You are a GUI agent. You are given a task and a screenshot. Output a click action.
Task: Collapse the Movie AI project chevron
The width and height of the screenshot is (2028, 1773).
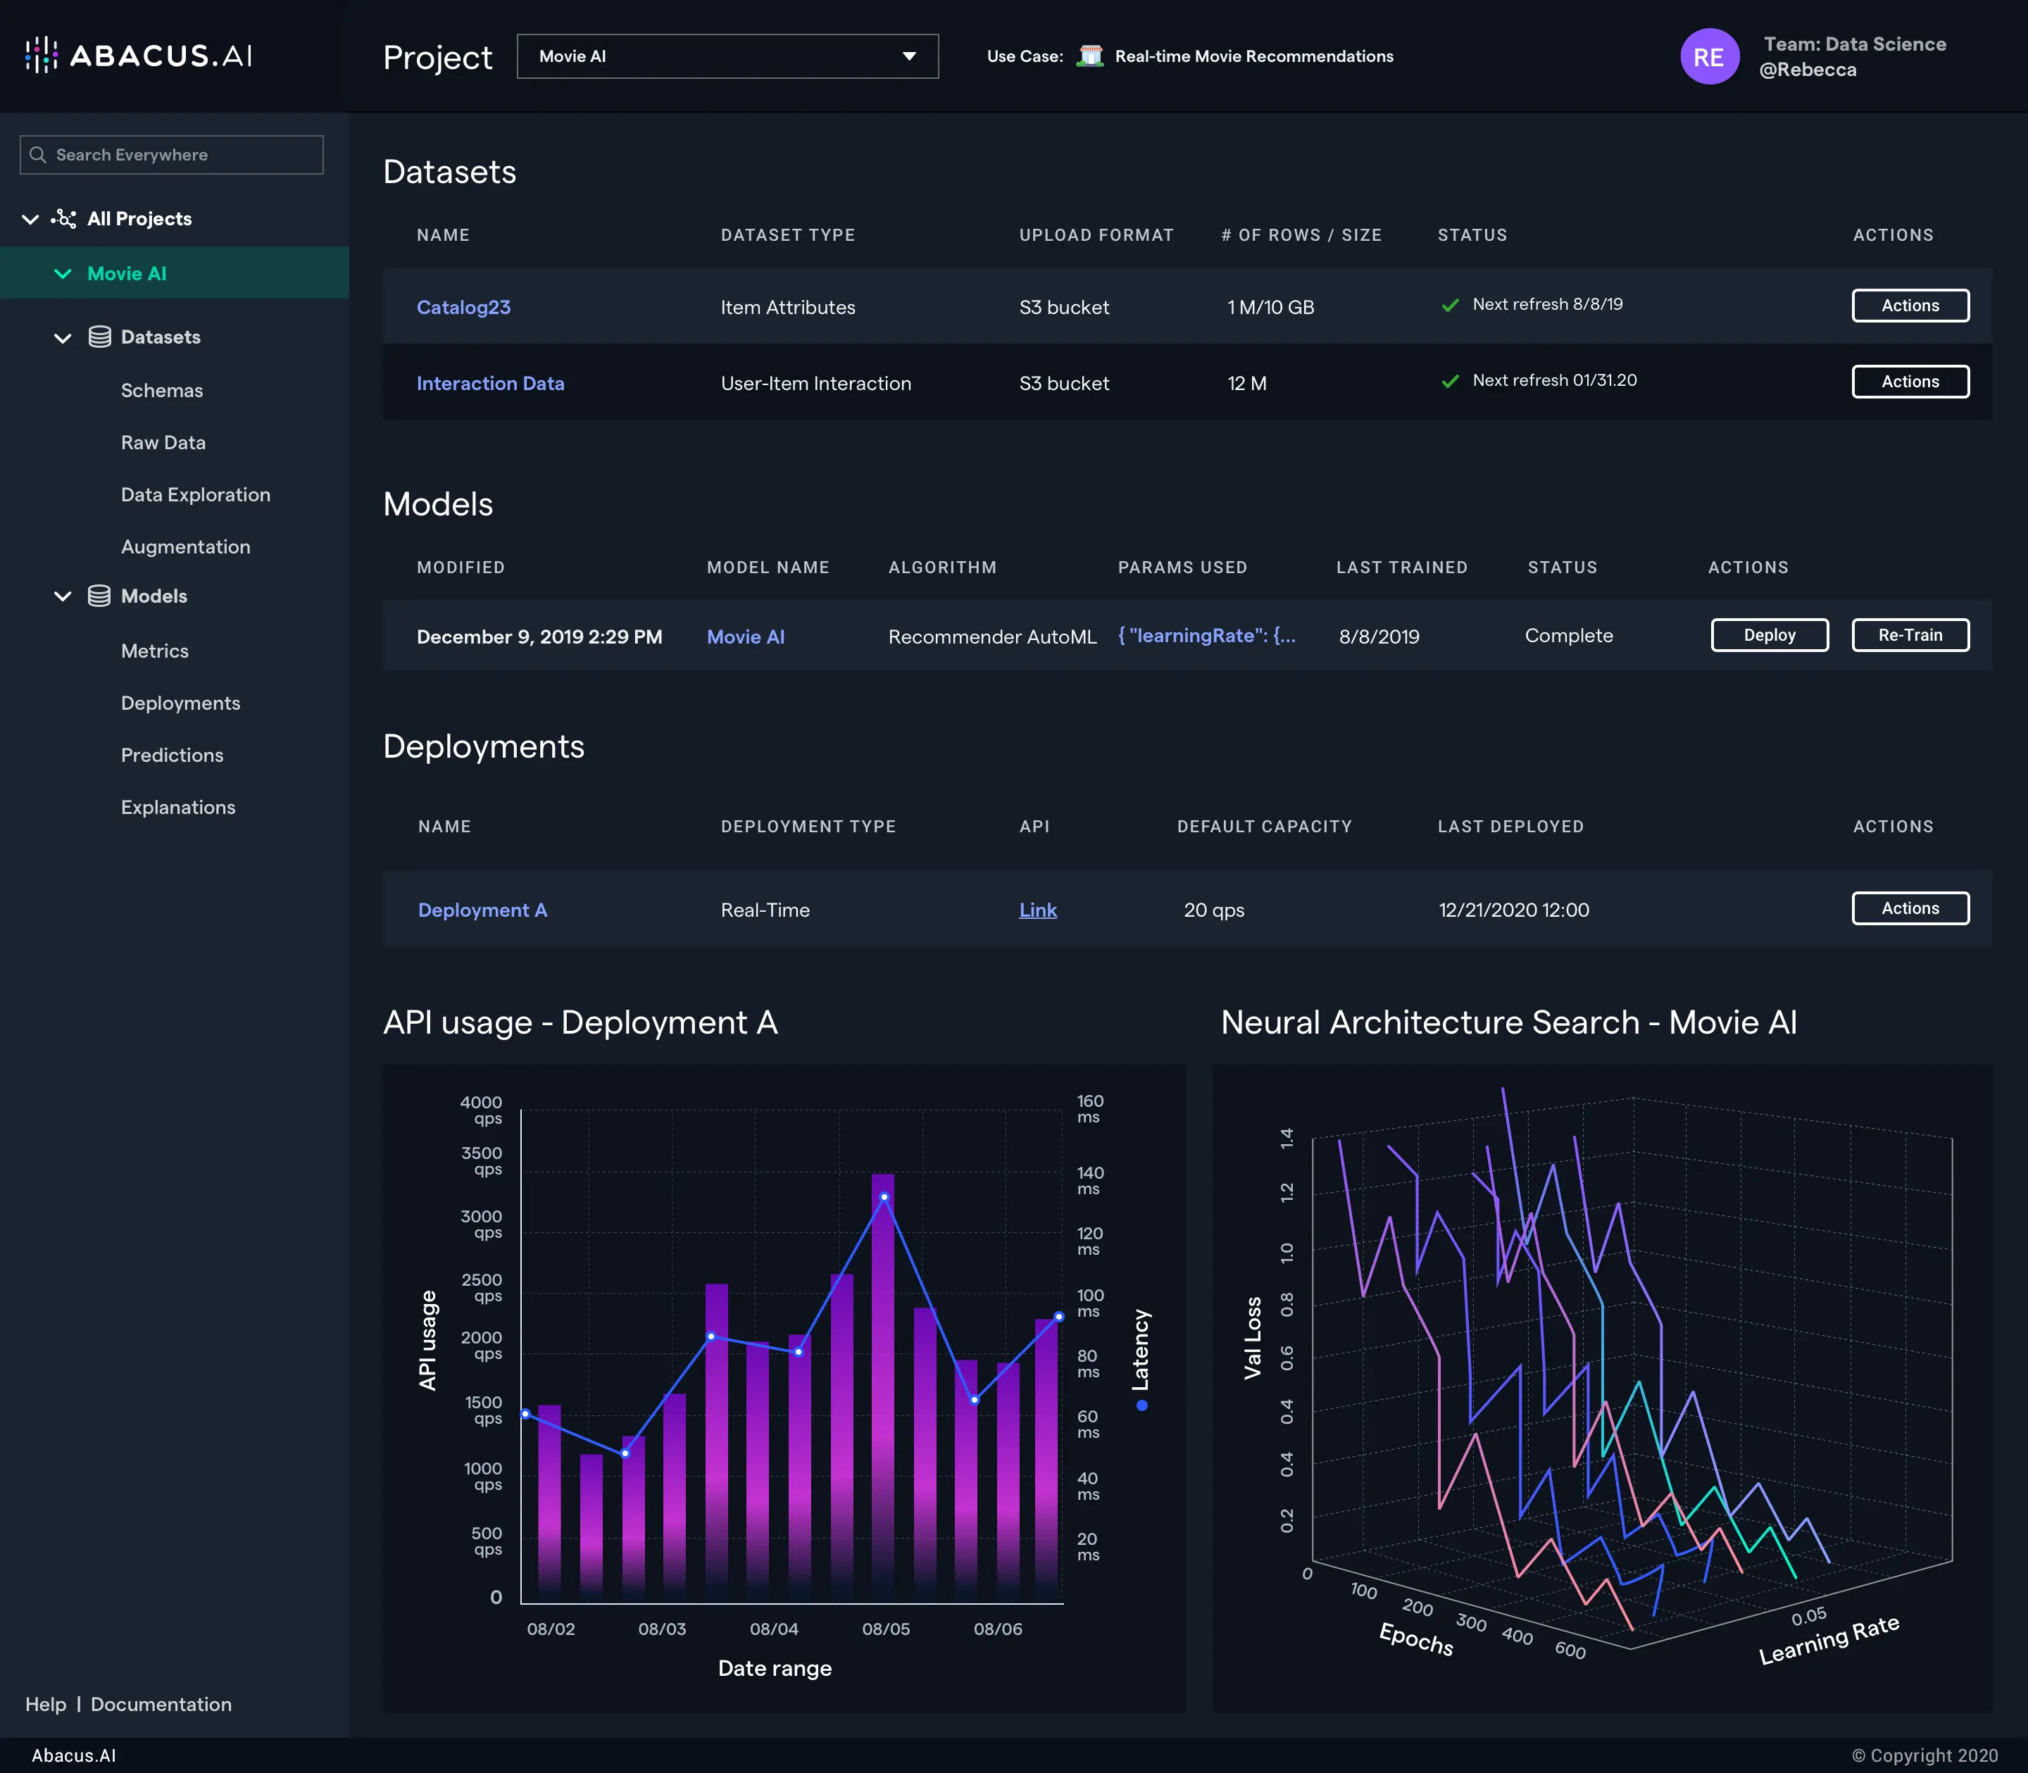coord(63,274)
